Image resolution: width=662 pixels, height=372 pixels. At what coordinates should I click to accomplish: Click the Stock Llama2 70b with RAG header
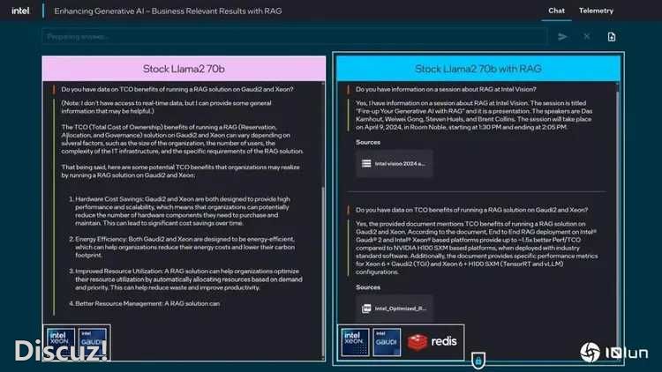[x=478, y=69]
